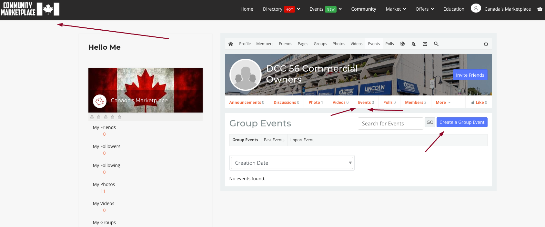The image size is (545, 227).
Task: Open the globe notifications icon
Action: point(402,44)
